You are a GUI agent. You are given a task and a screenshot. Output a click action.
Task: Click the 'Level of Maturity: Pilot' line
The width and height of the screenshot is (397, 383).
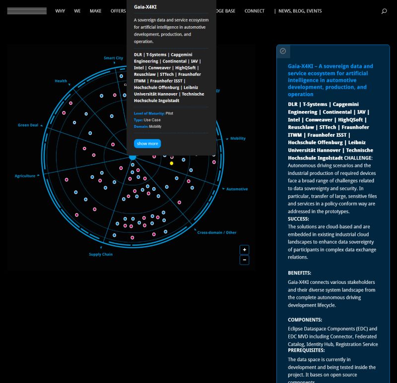click(153, 113)
